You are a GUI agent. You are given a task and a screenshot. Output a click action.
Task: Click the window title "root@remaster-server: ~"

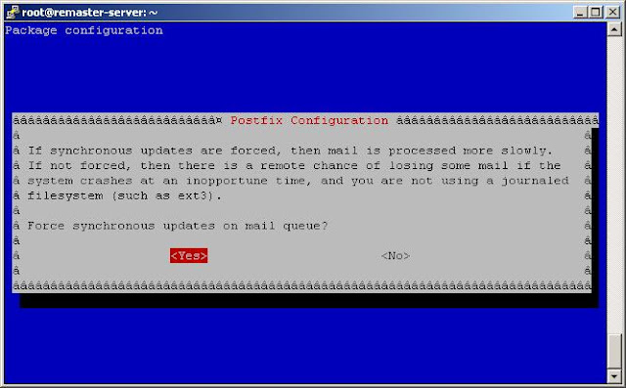click(x=89, y=13)
